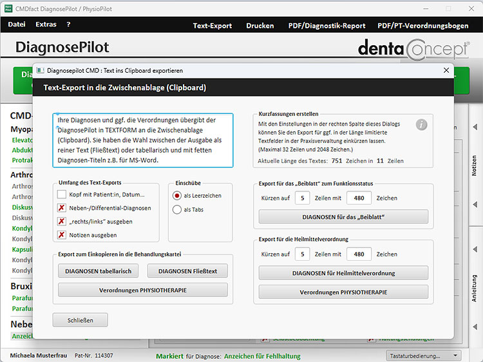Click Text-Export in top bar
The width and height of the screenshot is (483, 362).
213,26
